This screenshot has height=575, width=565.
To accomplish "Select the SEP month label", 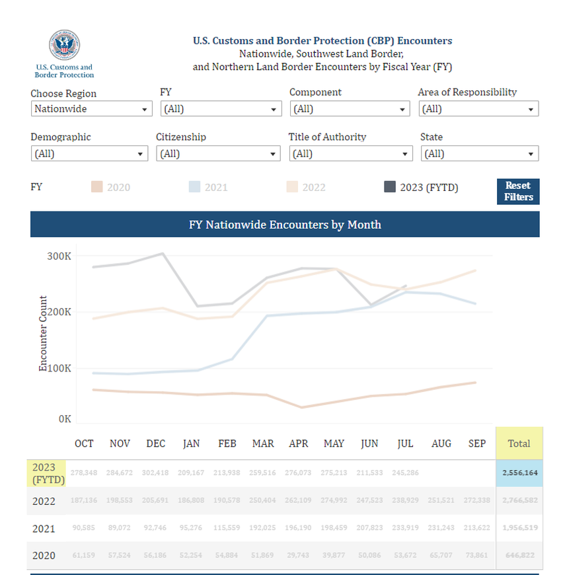I will pos(476,443).
